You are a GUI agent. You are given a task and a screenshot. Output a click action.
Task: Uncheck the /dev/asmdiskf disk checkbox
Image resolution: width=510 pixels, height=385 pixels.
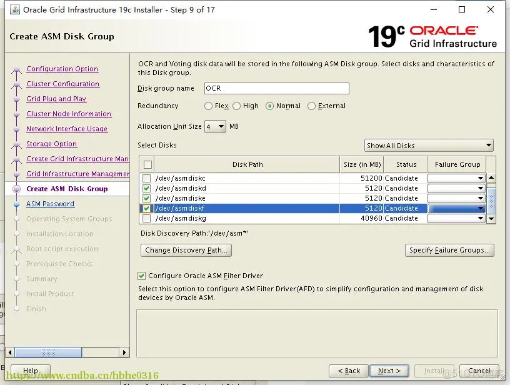coord(147,208)
